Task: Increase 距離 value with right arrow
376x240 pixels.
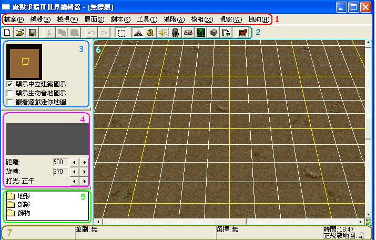Action: point(85,163)
